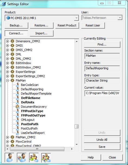Click the gear icon beside Dimensions_CMM2
Image resolution: width=128 pixels, height=165 pixels.
(13, 41)
